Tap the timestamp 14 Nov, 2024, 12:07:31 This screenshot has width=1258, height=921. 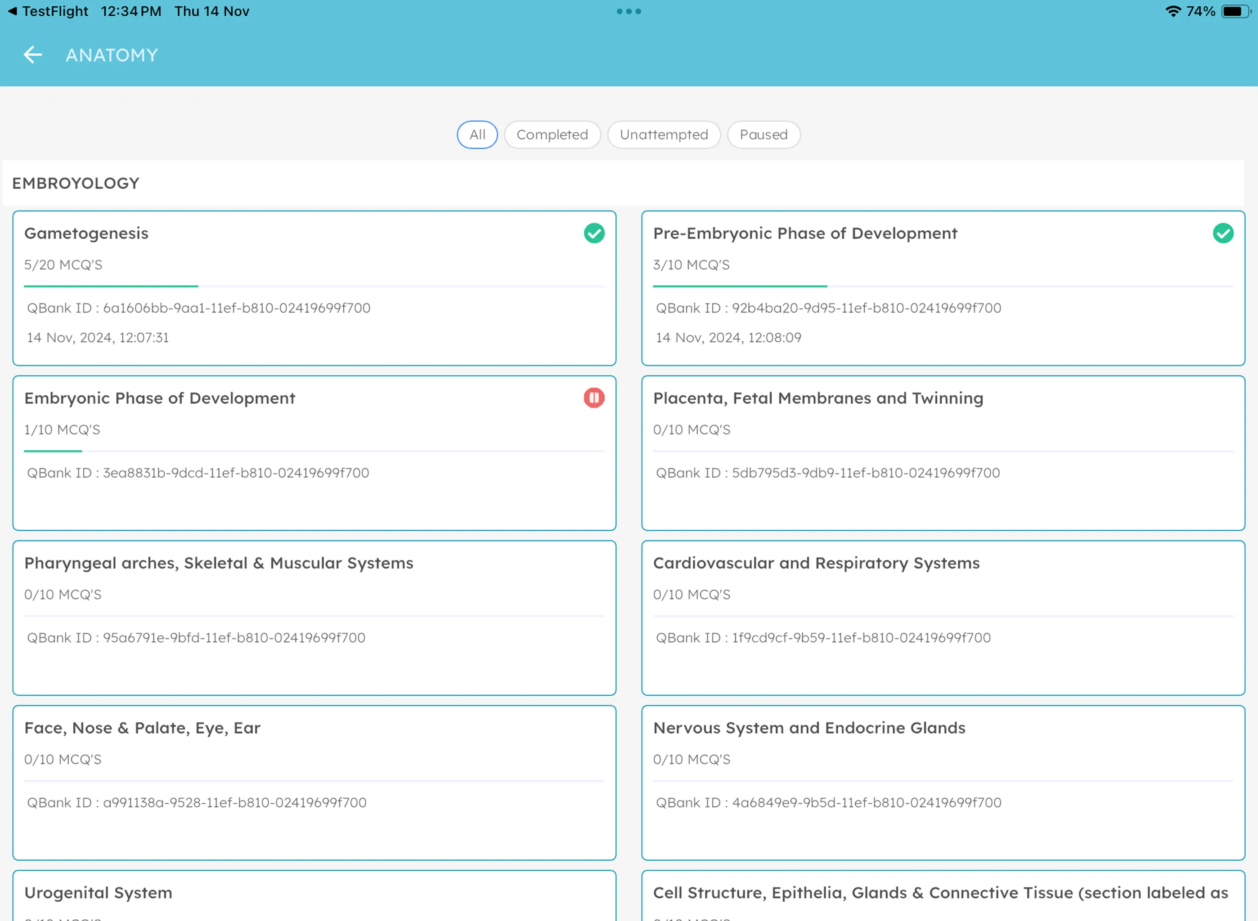coord(98,338)
